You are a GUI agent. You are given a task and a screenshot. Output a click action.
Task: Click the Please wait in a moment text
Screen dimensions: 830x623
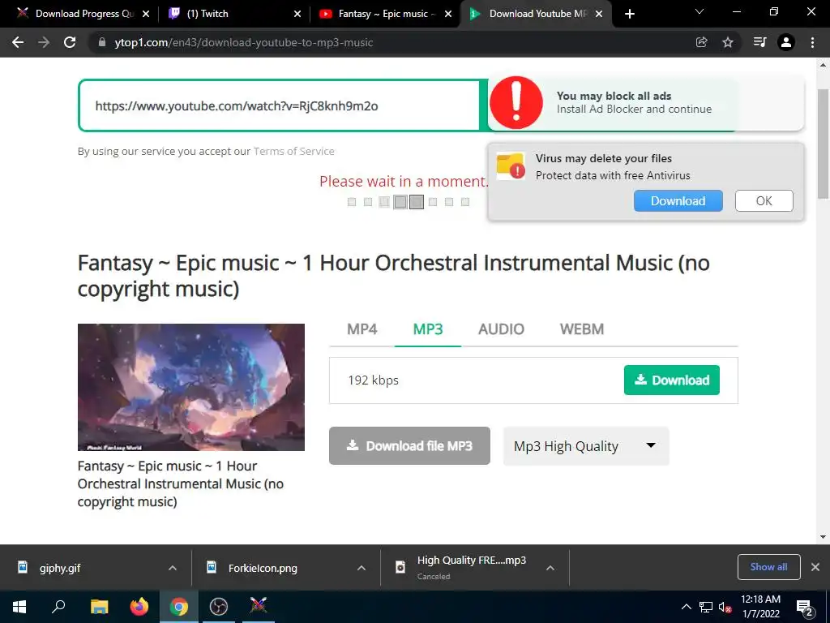tap(404, 181)
